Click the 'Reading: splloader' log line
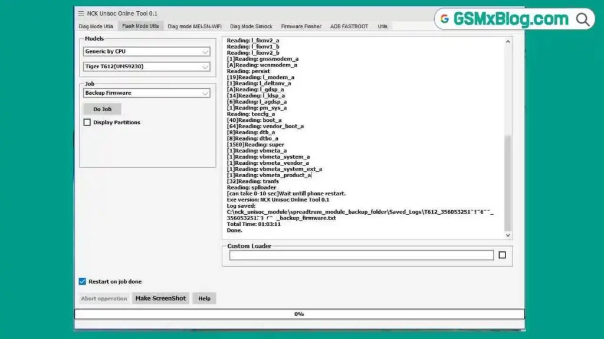Image resolution: width=604 pixels, height=339 pixels. point(251,188)
